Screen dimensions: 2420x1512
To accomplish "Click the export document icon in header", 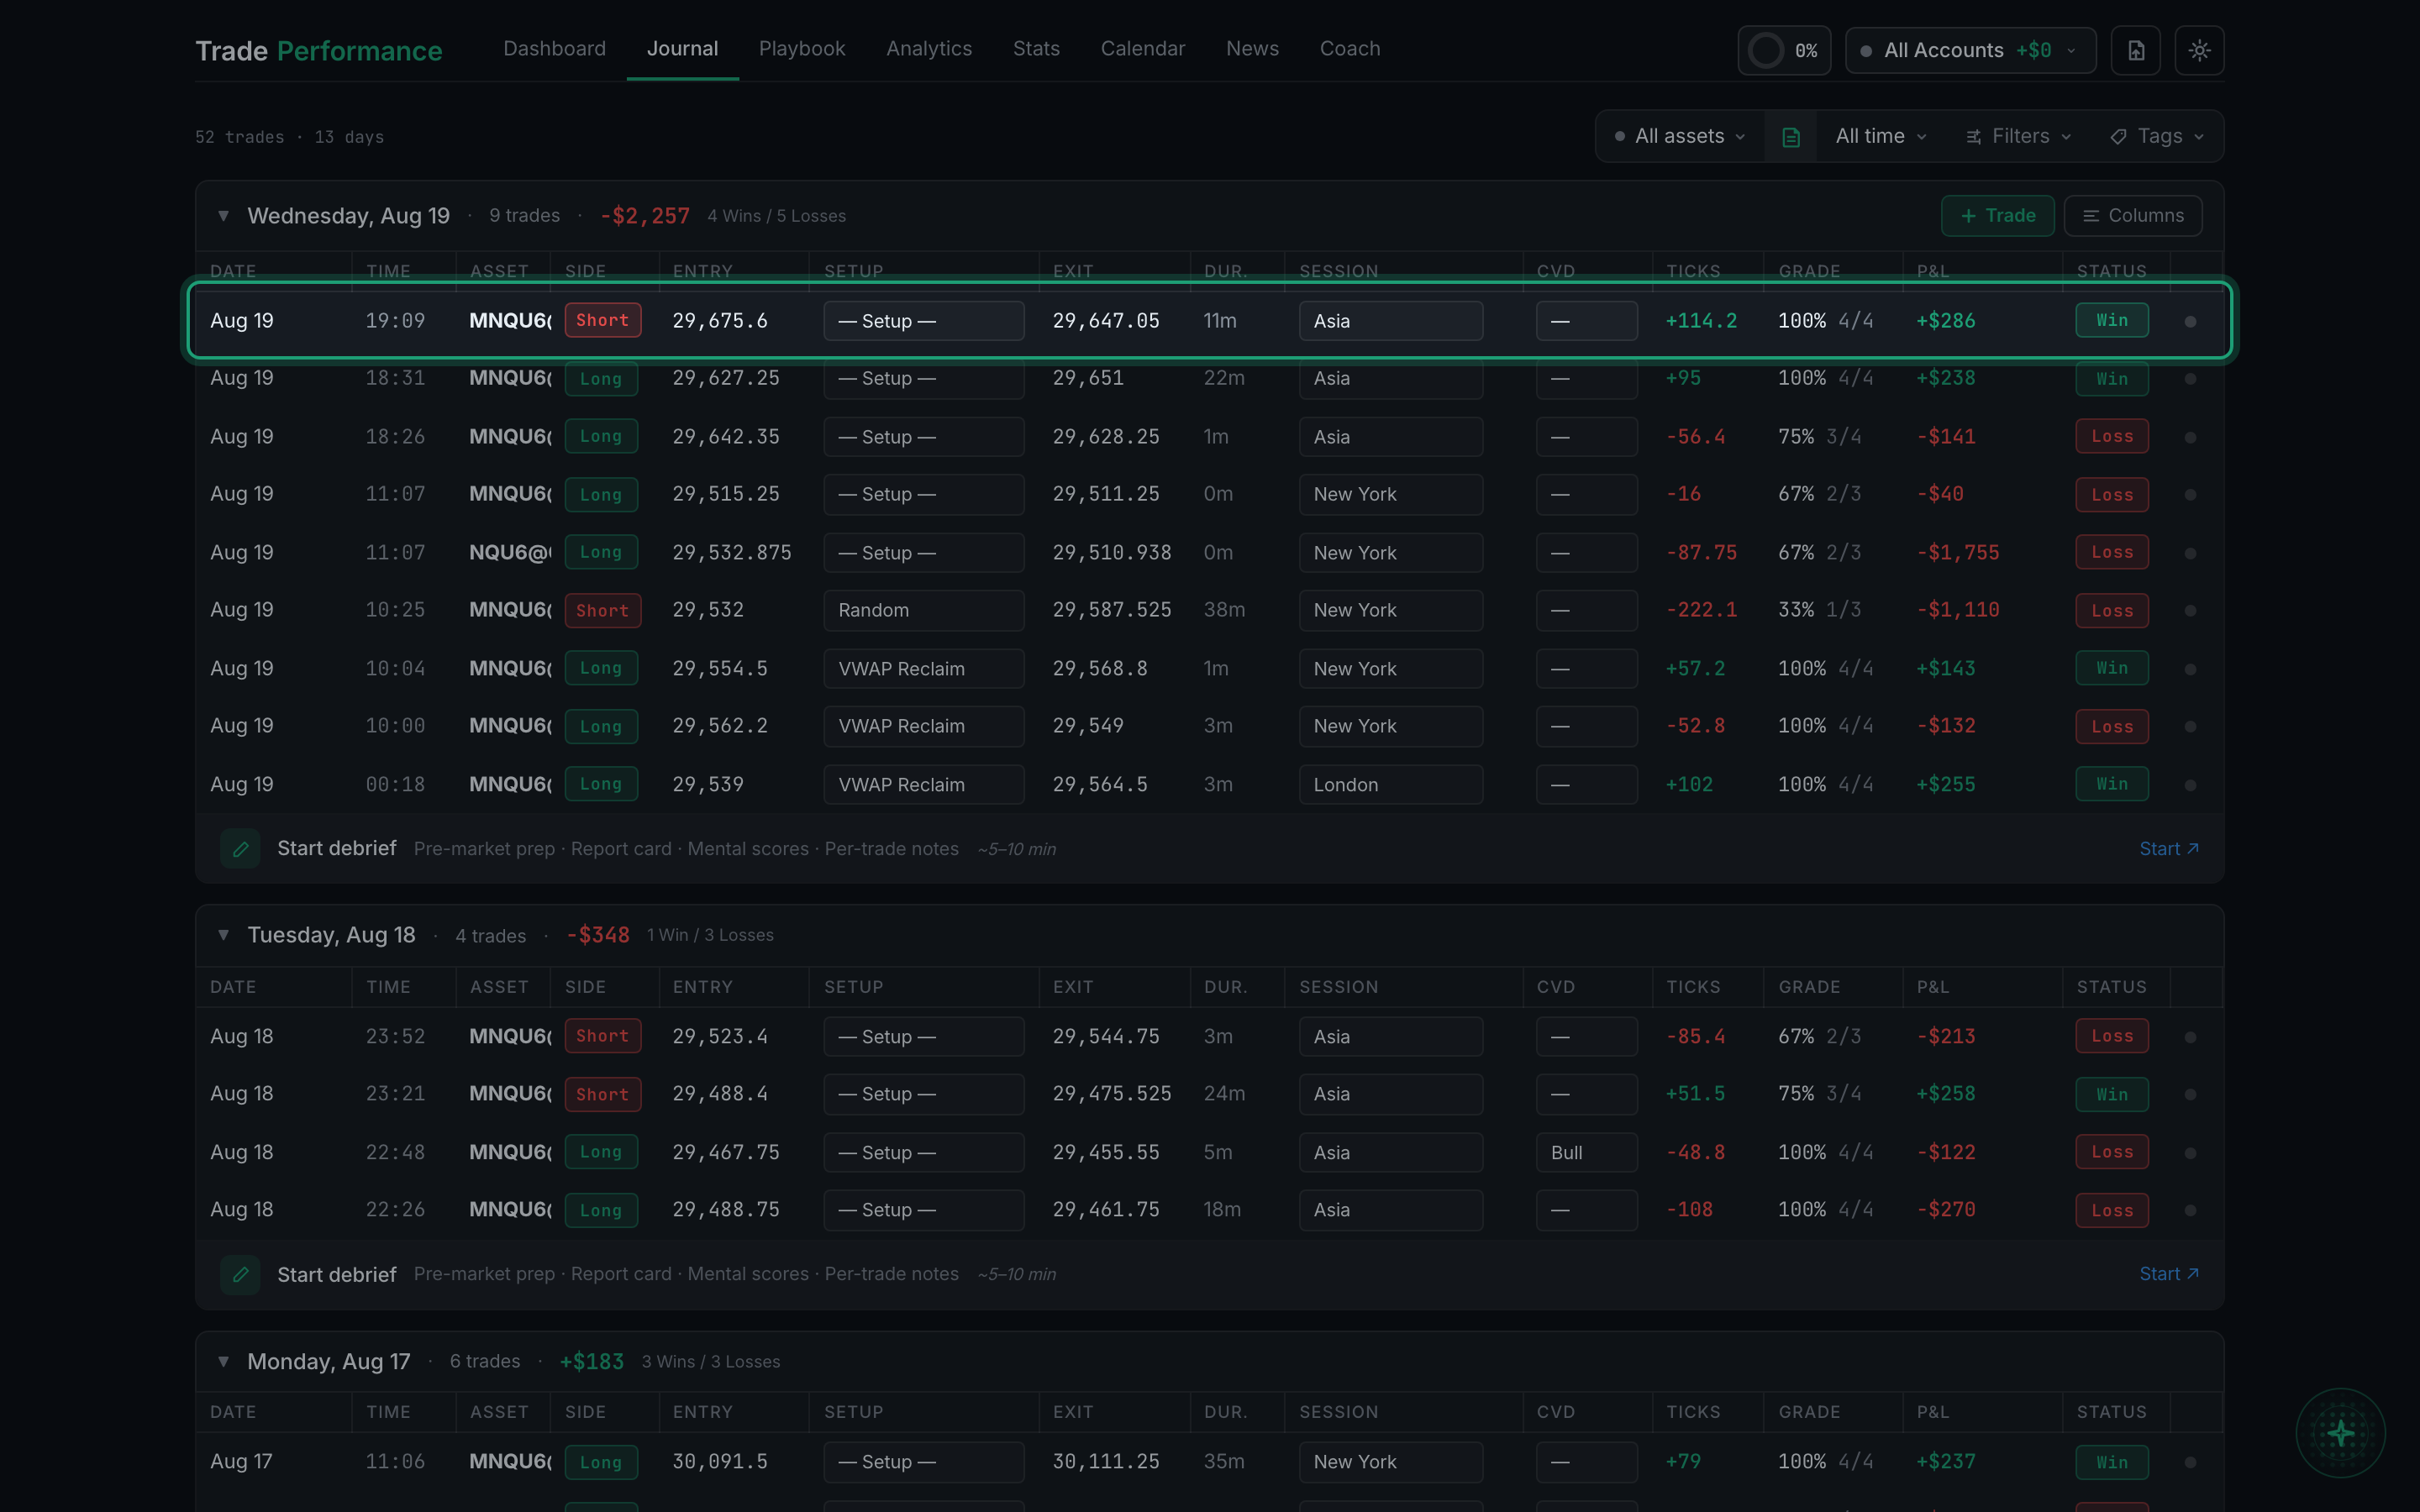I will 2136,50.
